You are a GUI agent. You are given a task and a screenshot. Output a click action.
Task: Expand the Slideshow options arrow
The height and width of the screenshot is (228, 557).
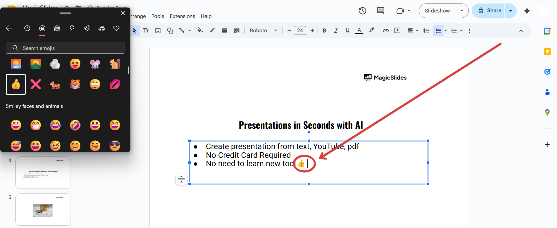point(462,11)
